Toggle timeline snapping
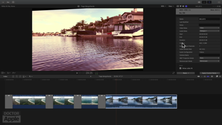Viewport: 222px width, 125px height. coord(208,76)
